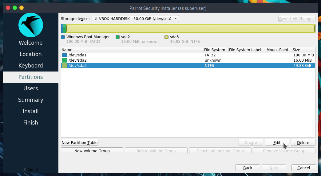
Task: Click the sda3 yellow legend swatch
Action: click(x=166, y=37)
